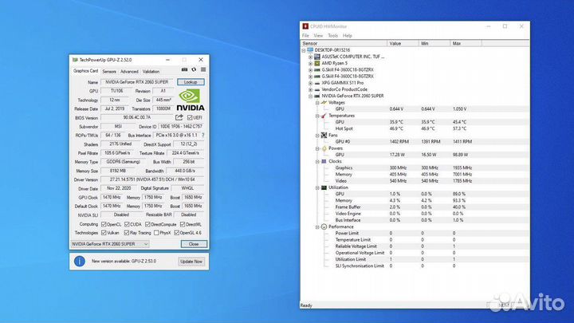The height and width of the screenshot is (323, 574).
Task: Select the Hot Spot temperature row
Action: pos(415,128)
